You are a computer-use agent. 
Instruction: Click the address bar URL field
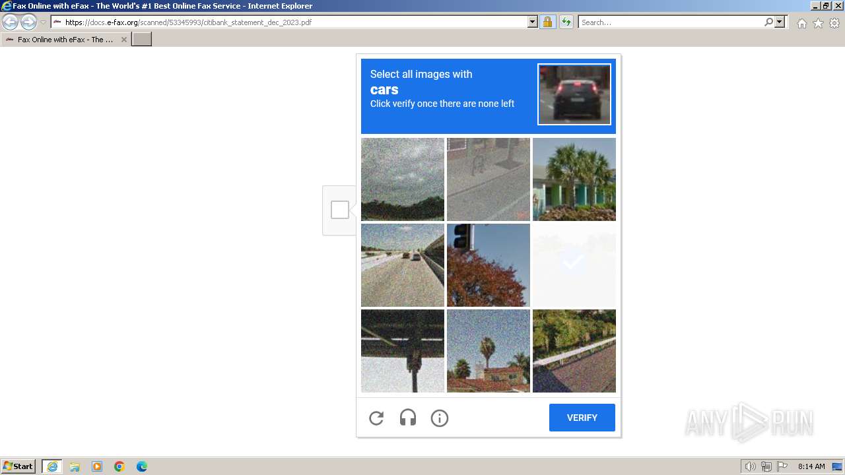[289, 22]
